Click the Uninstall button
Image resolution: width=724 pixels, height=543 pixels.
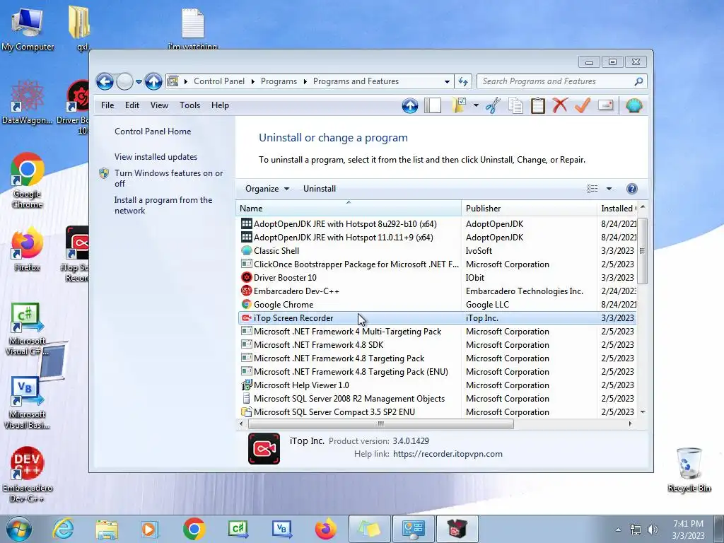pos(320,188)
